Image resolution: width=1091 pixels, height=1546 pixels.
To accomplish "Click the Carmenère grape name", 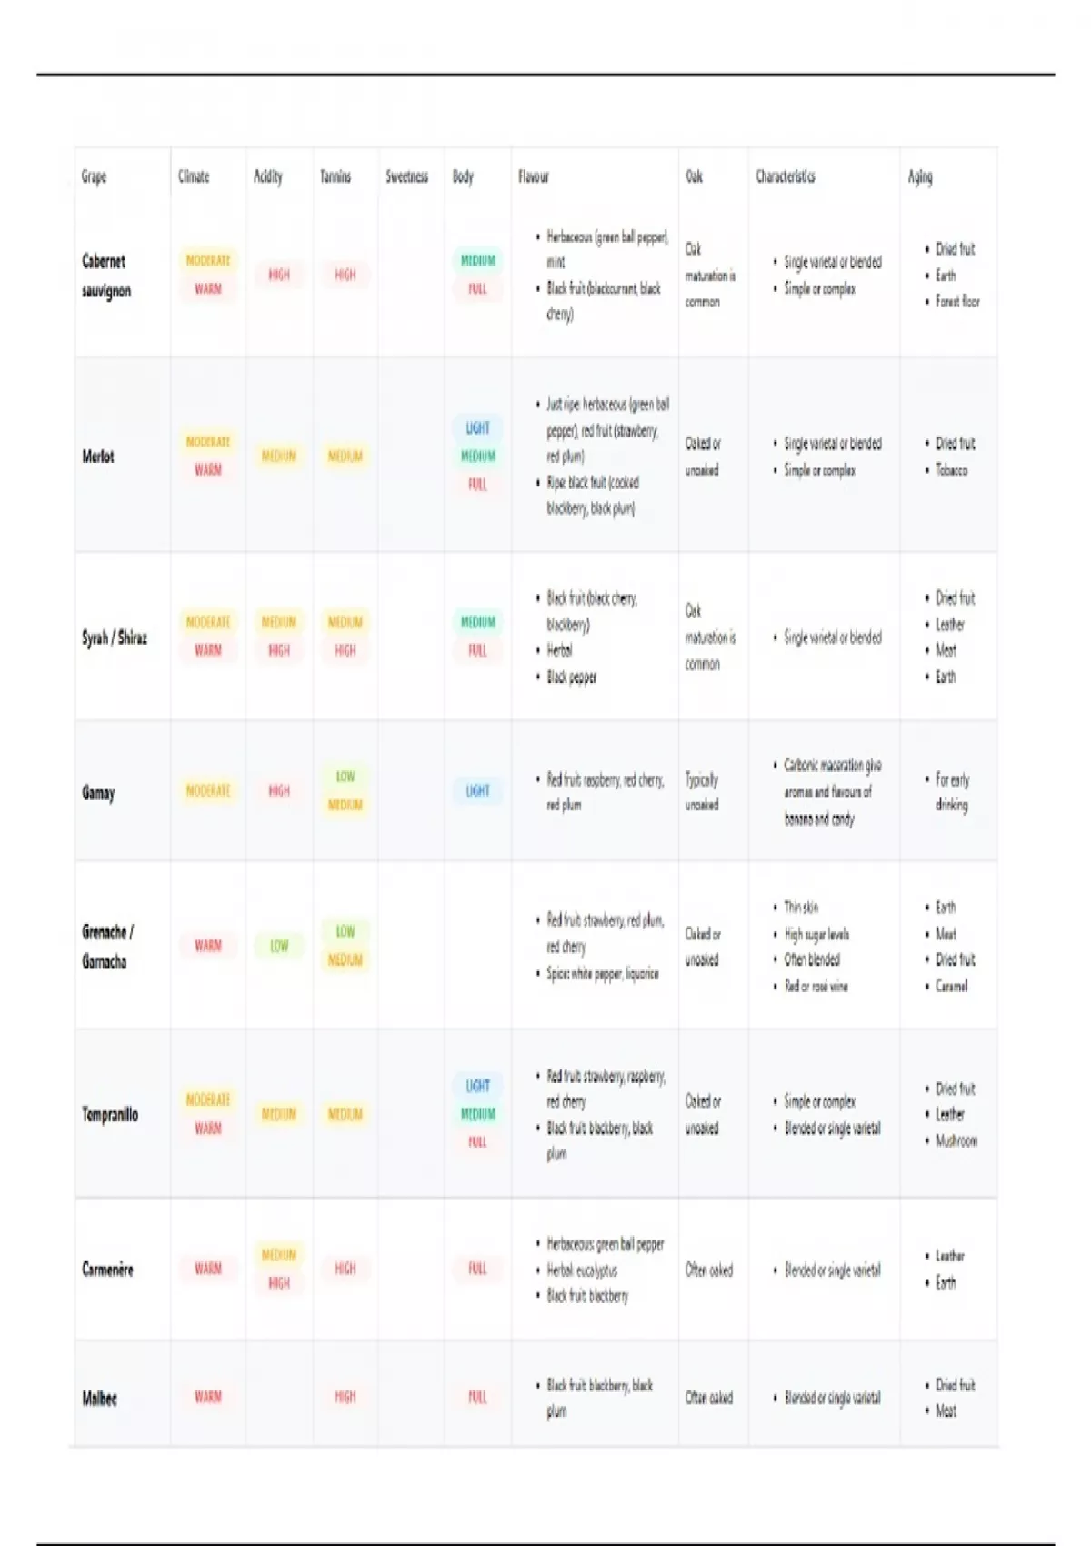I will (x=107, y=1270).
